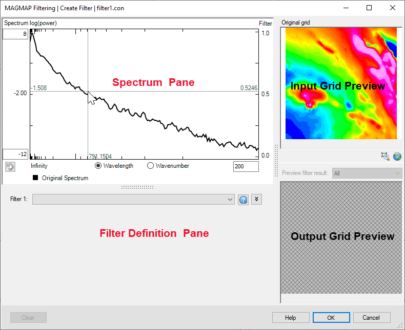Close the MAGMAP Filtering dialog

coord(392,8)
